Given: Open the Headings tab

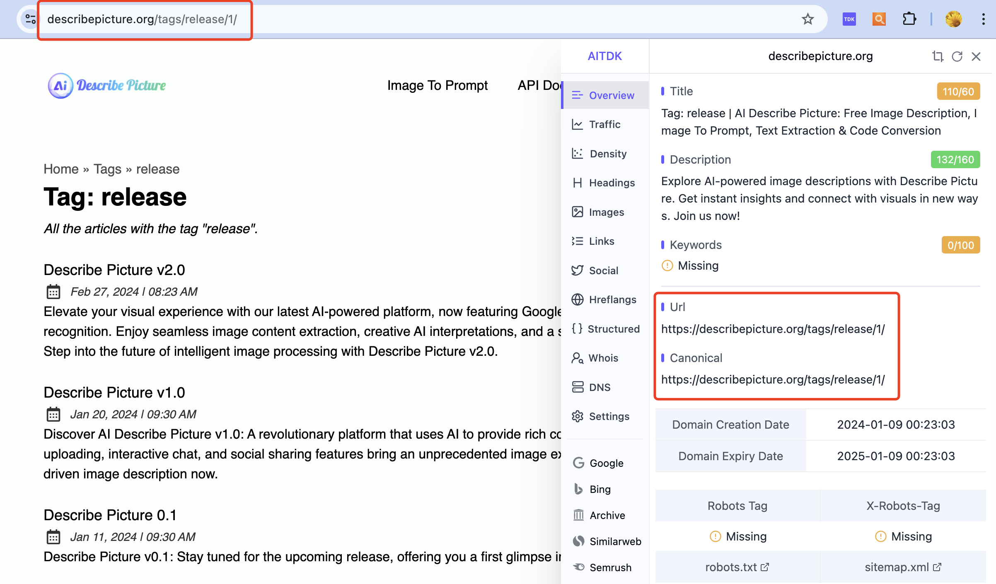Looking at the screenshot, I should 605,183.
